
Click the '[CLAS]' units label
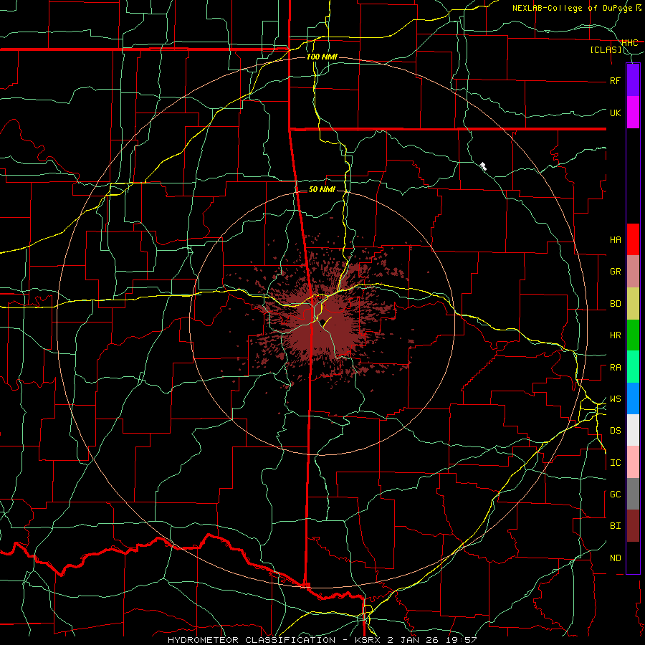(606, 50)
